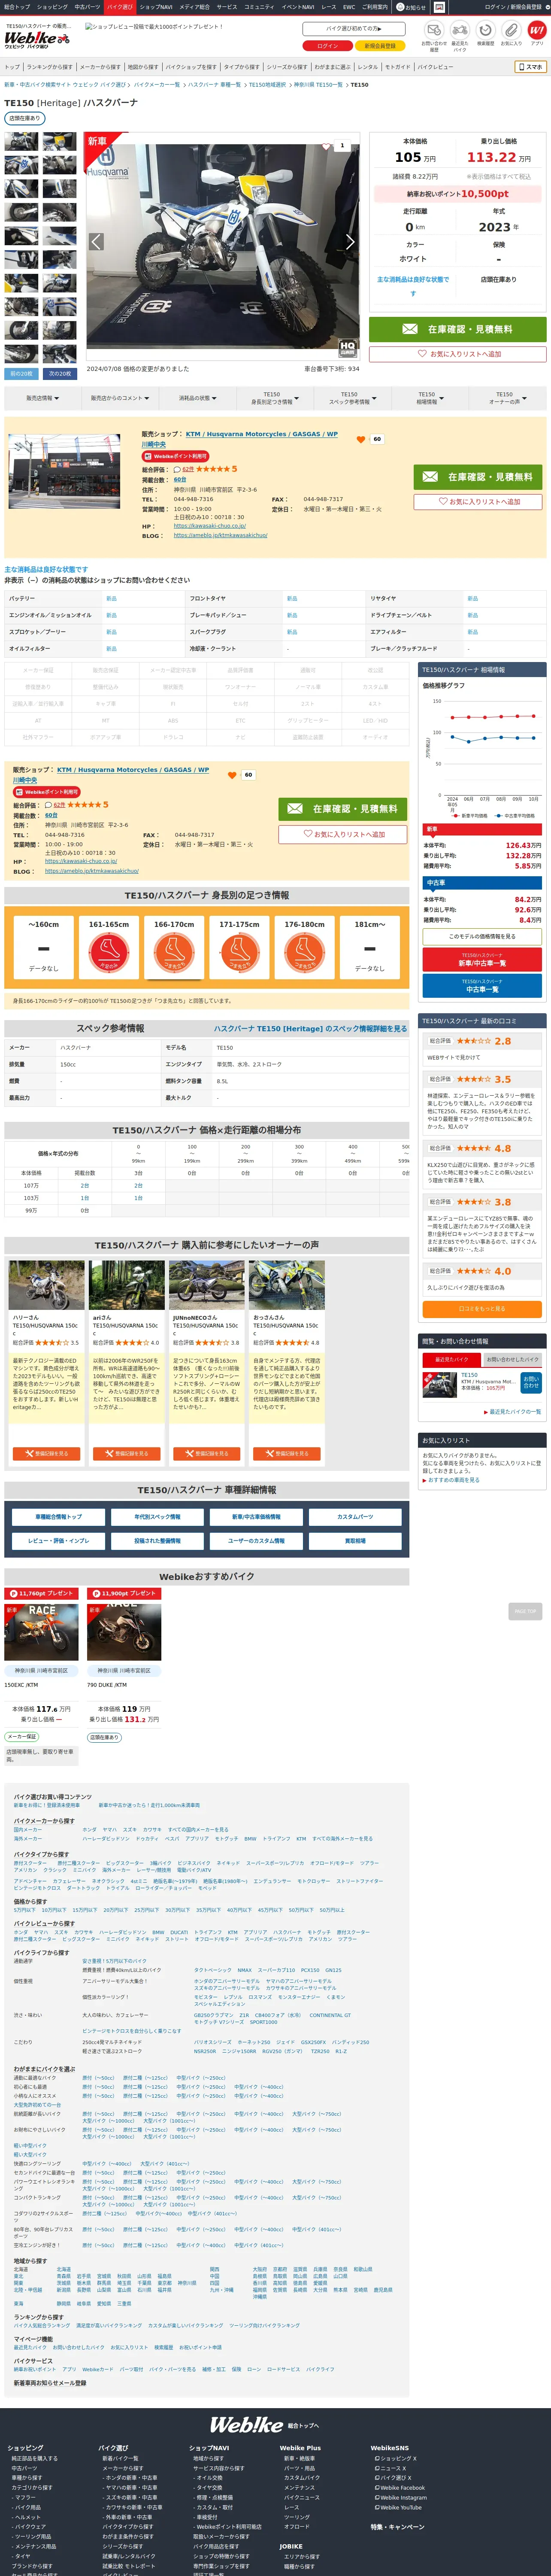The height and width of the screenshot is (2576, 551).
Task: Click the heart icon on main photo
Action: (326, 146)
